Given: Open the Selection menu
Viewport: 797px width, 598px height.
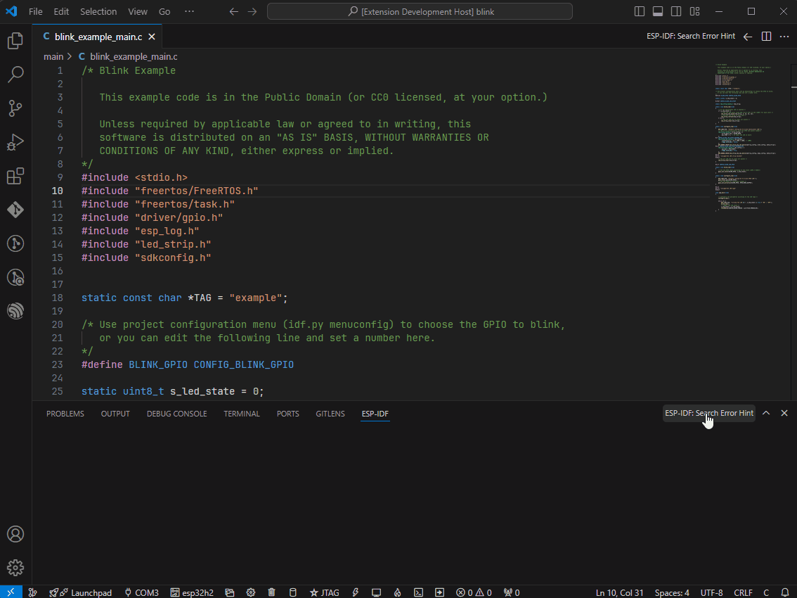Looking at the screenshot, I should (98, 11).
